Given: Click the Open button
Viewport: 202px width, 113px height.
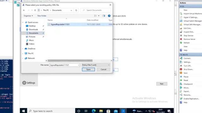Looking at the screenshot, I should point(88,69).
